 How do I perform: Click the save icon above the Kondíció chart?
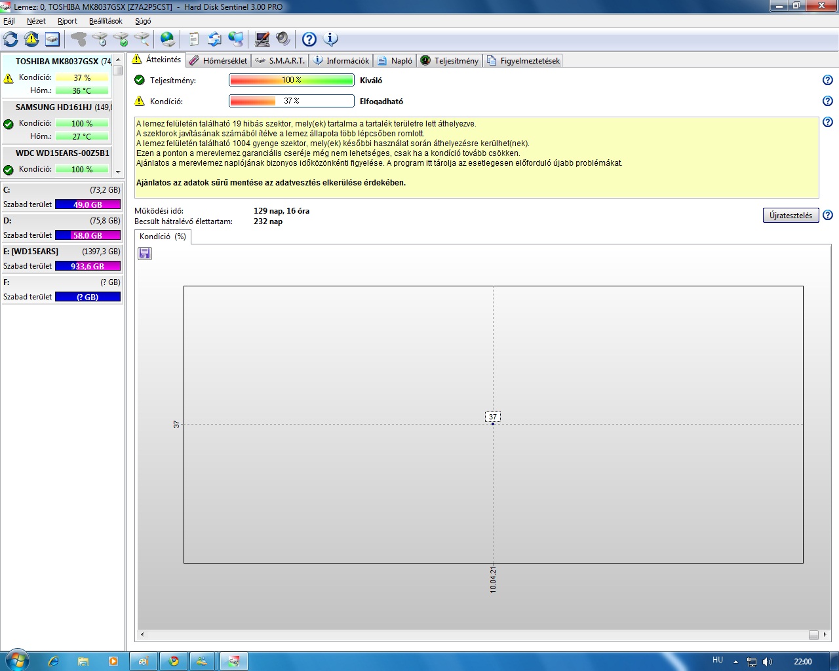[145, 254]
